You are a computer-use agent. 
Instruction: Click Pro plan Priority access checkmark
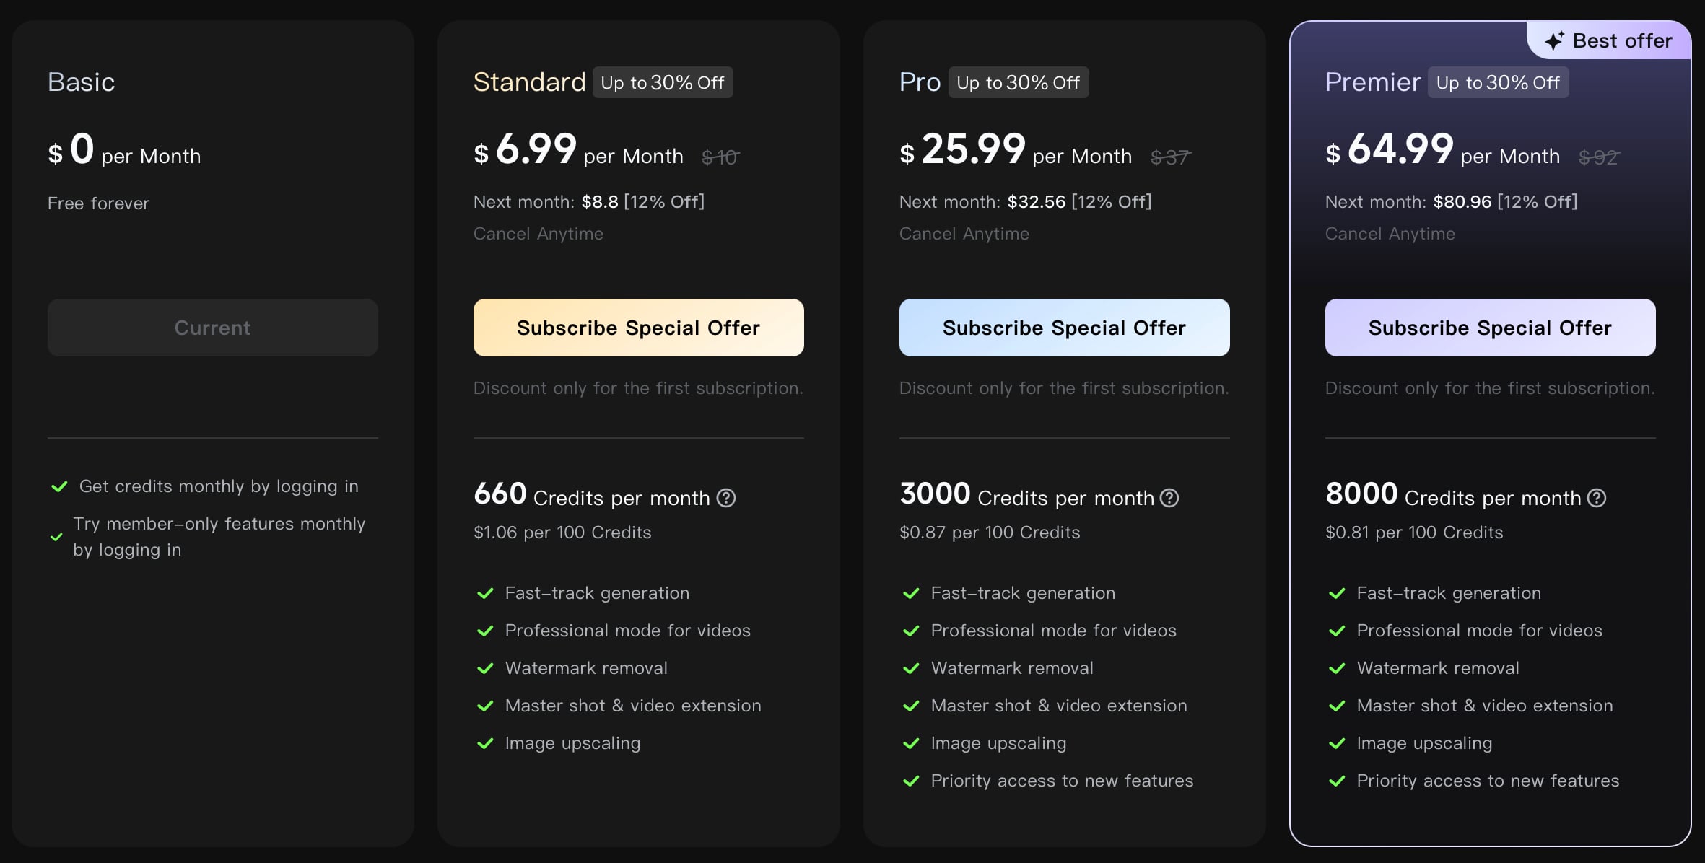point(911,781)
